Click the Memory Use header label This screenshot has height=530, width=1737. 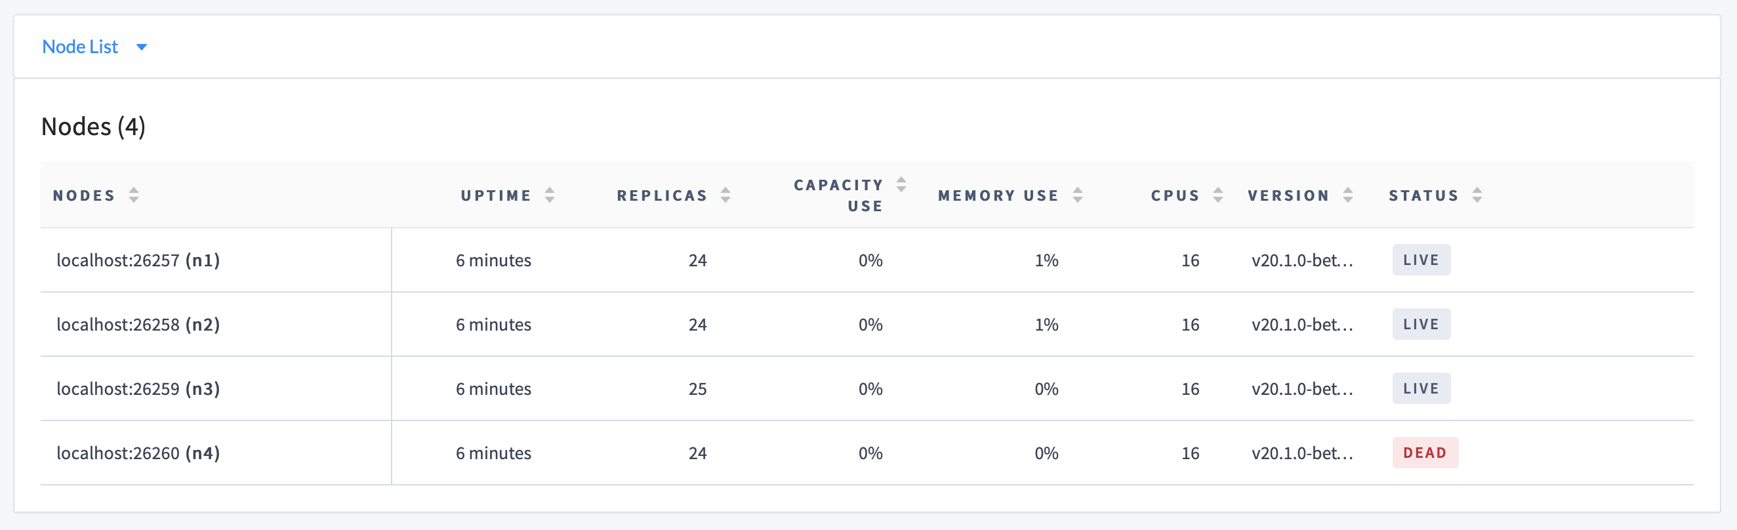(x=997, y=195)
